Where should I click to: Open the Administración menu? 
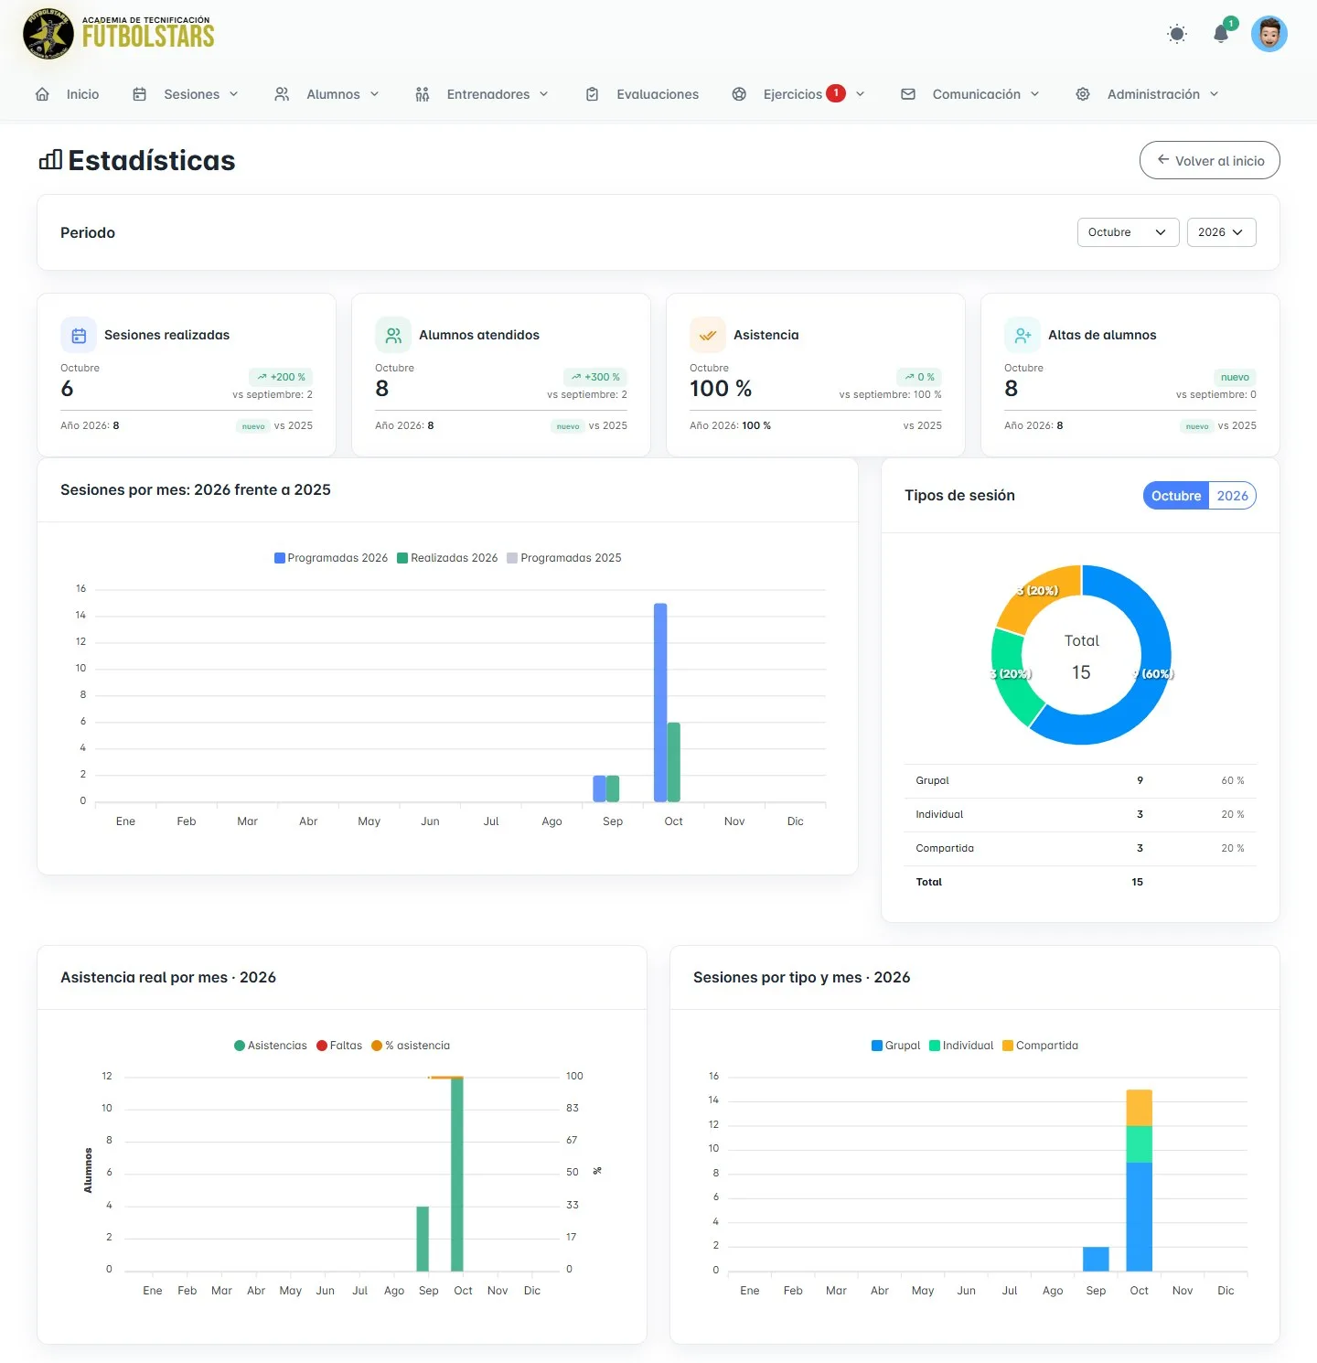pos(1147,94)
